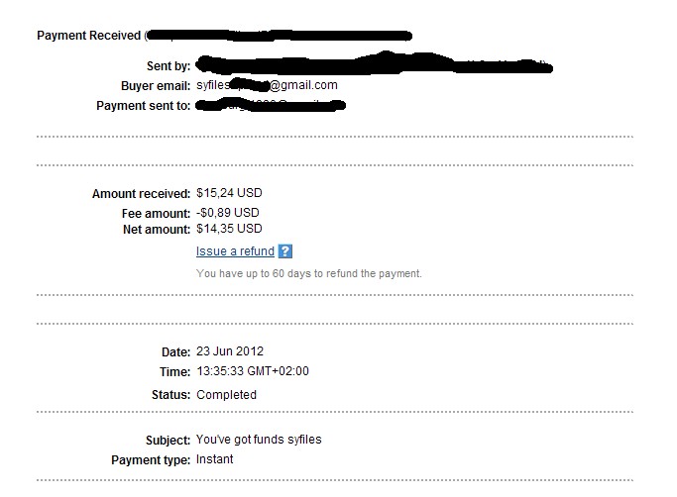Click the Issue a refund link
This screenshot has height=497, width=677.
235,251
